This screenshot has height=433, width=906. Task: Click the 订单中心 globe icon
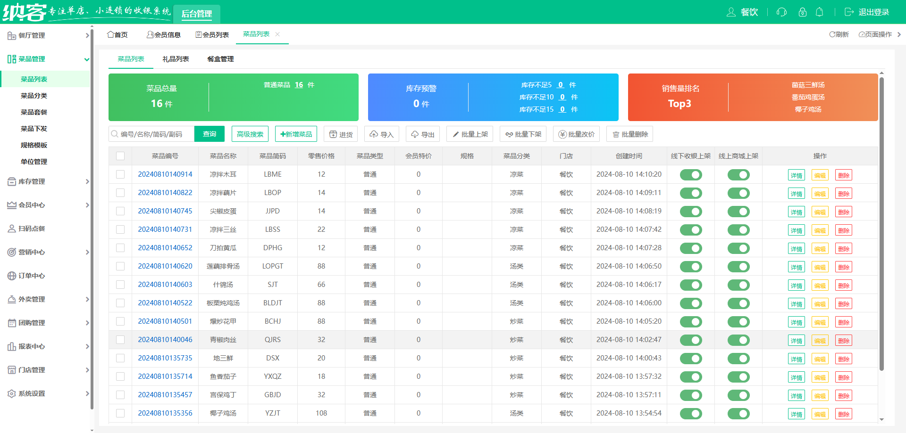tap(12, 276)
